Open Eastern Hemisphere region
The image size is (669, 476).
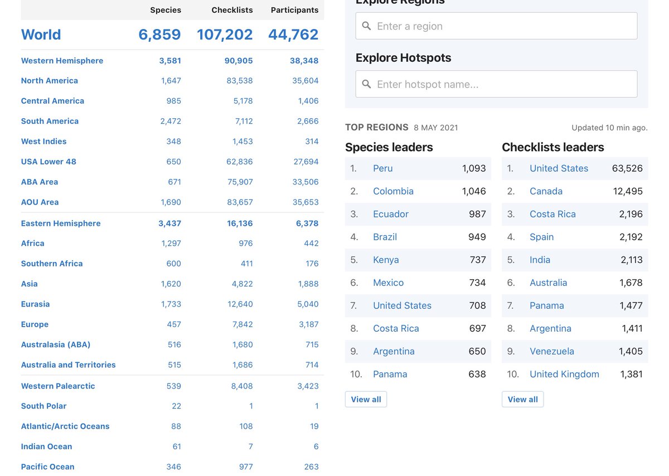(x=61, y=224)
